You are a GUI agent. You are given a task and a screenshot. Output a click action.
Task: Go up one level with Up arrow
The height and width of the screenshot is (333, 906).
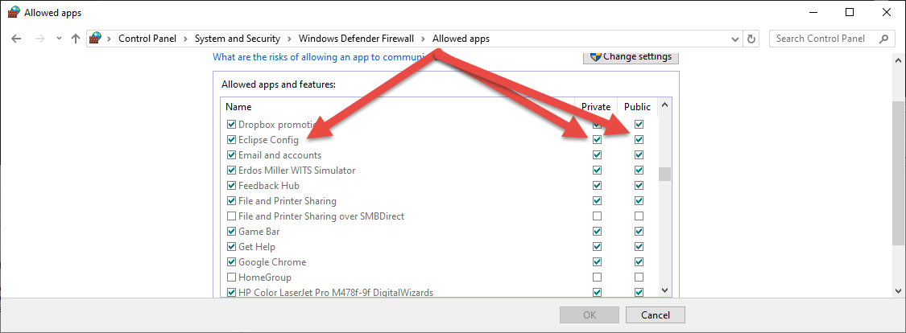click(x=75, y=39)
